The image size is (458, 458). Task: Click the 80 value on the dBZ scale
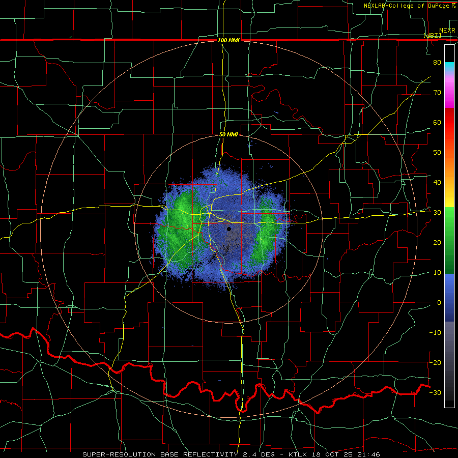coord(437,62)
